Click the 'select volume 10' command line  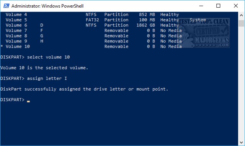coord(35,57)
